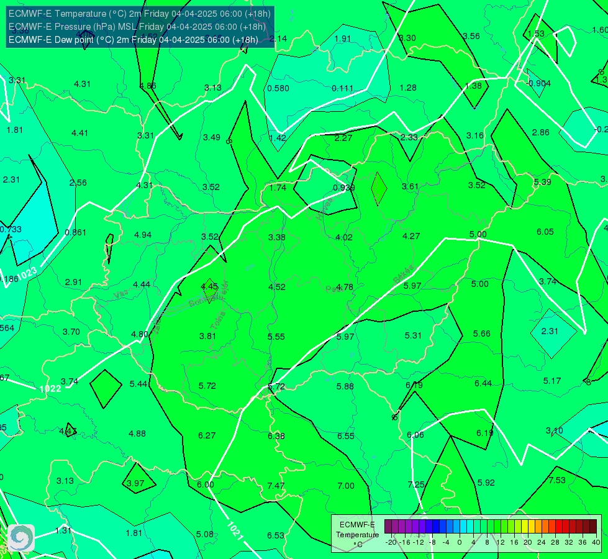This screenshot has height=559, width=608.
Task: Click the Tolna county label
Action: [x=218, y=320]
